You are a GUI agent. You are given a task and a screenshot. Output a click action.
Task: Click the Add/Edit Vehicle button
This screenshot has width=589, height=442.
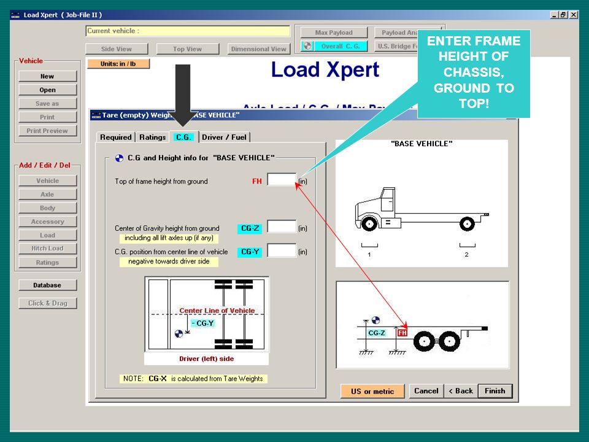(47, 180)
